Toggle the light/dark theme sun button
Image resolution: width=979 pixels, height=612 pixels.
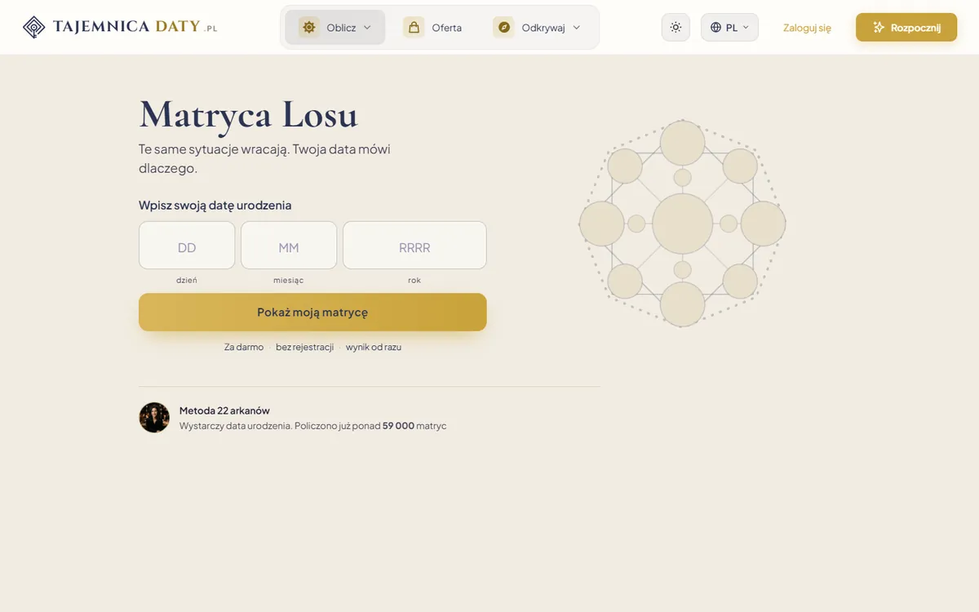click(x=676, y=27)
